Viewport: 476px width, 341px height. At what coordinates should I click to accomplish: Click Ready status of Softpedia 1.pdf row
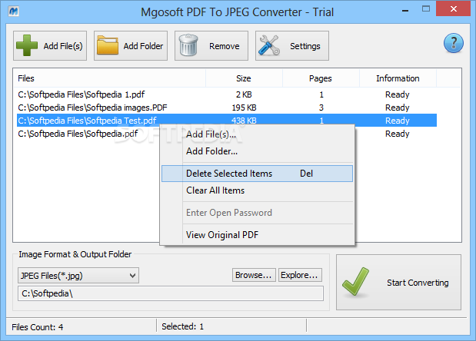(398, 94)
